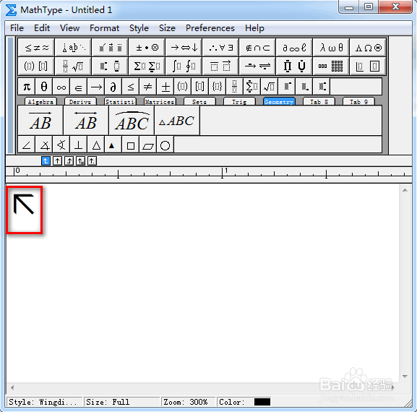Insert the infinity symbol
The image size is (417, 412).
[61, 87]
